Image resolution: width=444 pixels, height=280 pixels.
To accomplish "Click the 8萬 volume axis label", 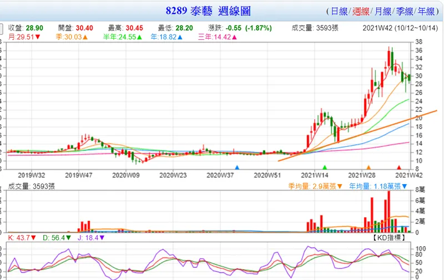I will 420,190.
